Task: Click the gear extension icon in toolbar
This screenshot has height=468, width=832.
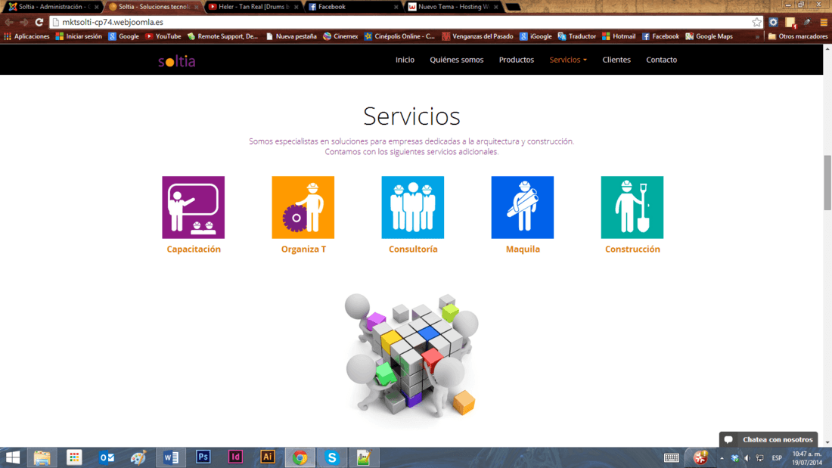Action: (x=774, y=22)
